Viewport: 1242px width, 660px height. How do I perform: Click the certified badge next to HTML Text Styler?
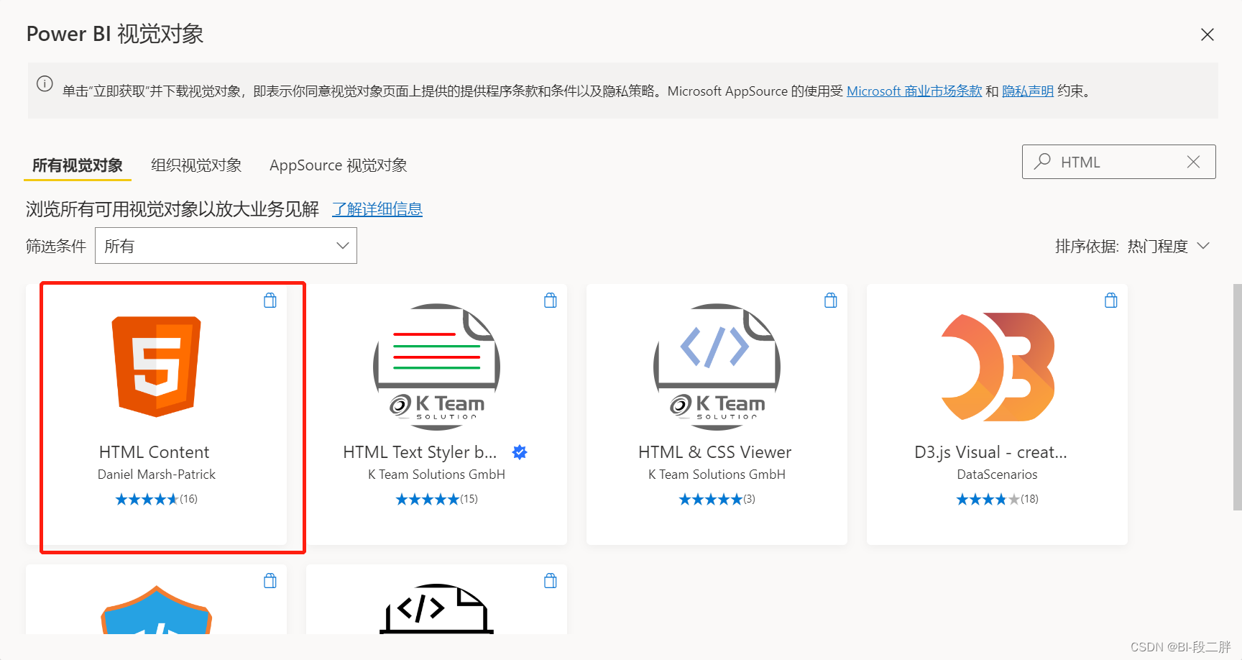pos(520,452)
